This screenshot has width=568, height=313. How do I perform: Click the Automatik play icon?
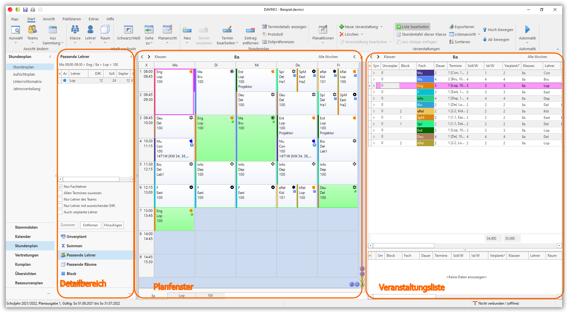pos(527,30)
